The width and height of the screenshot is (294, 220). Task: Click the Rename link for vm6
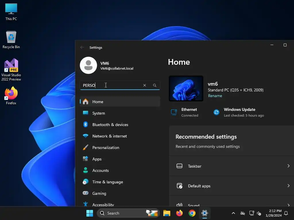pyautogui.click(x=215, y=96)
